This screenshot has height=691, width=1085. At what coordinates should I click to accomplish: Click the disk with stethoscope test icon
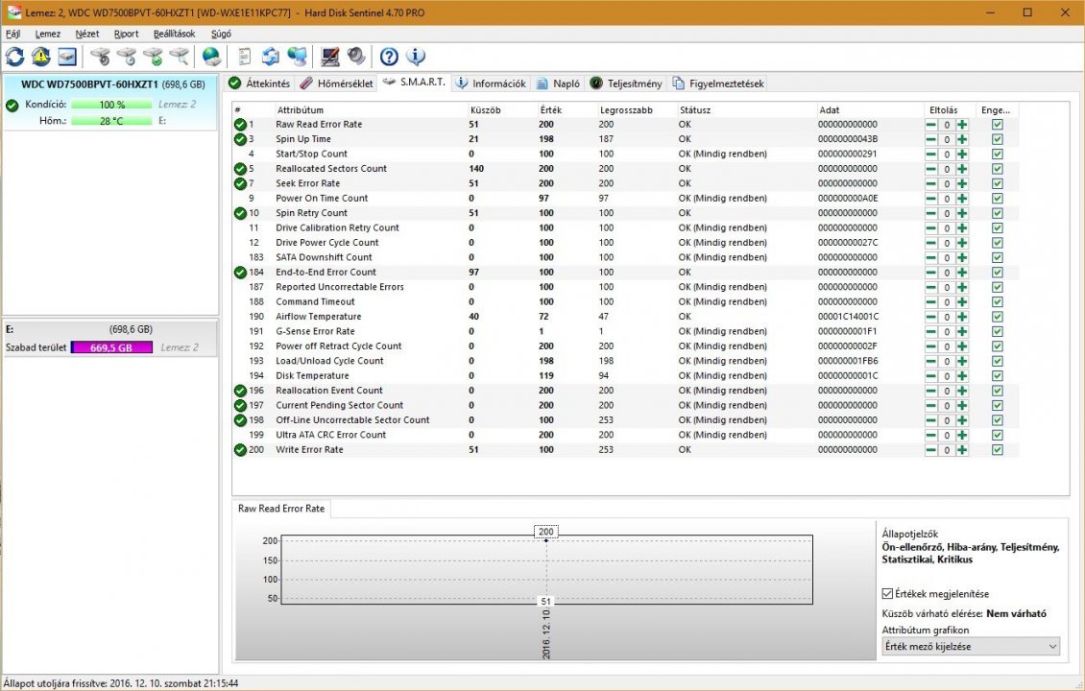(100, 57)
